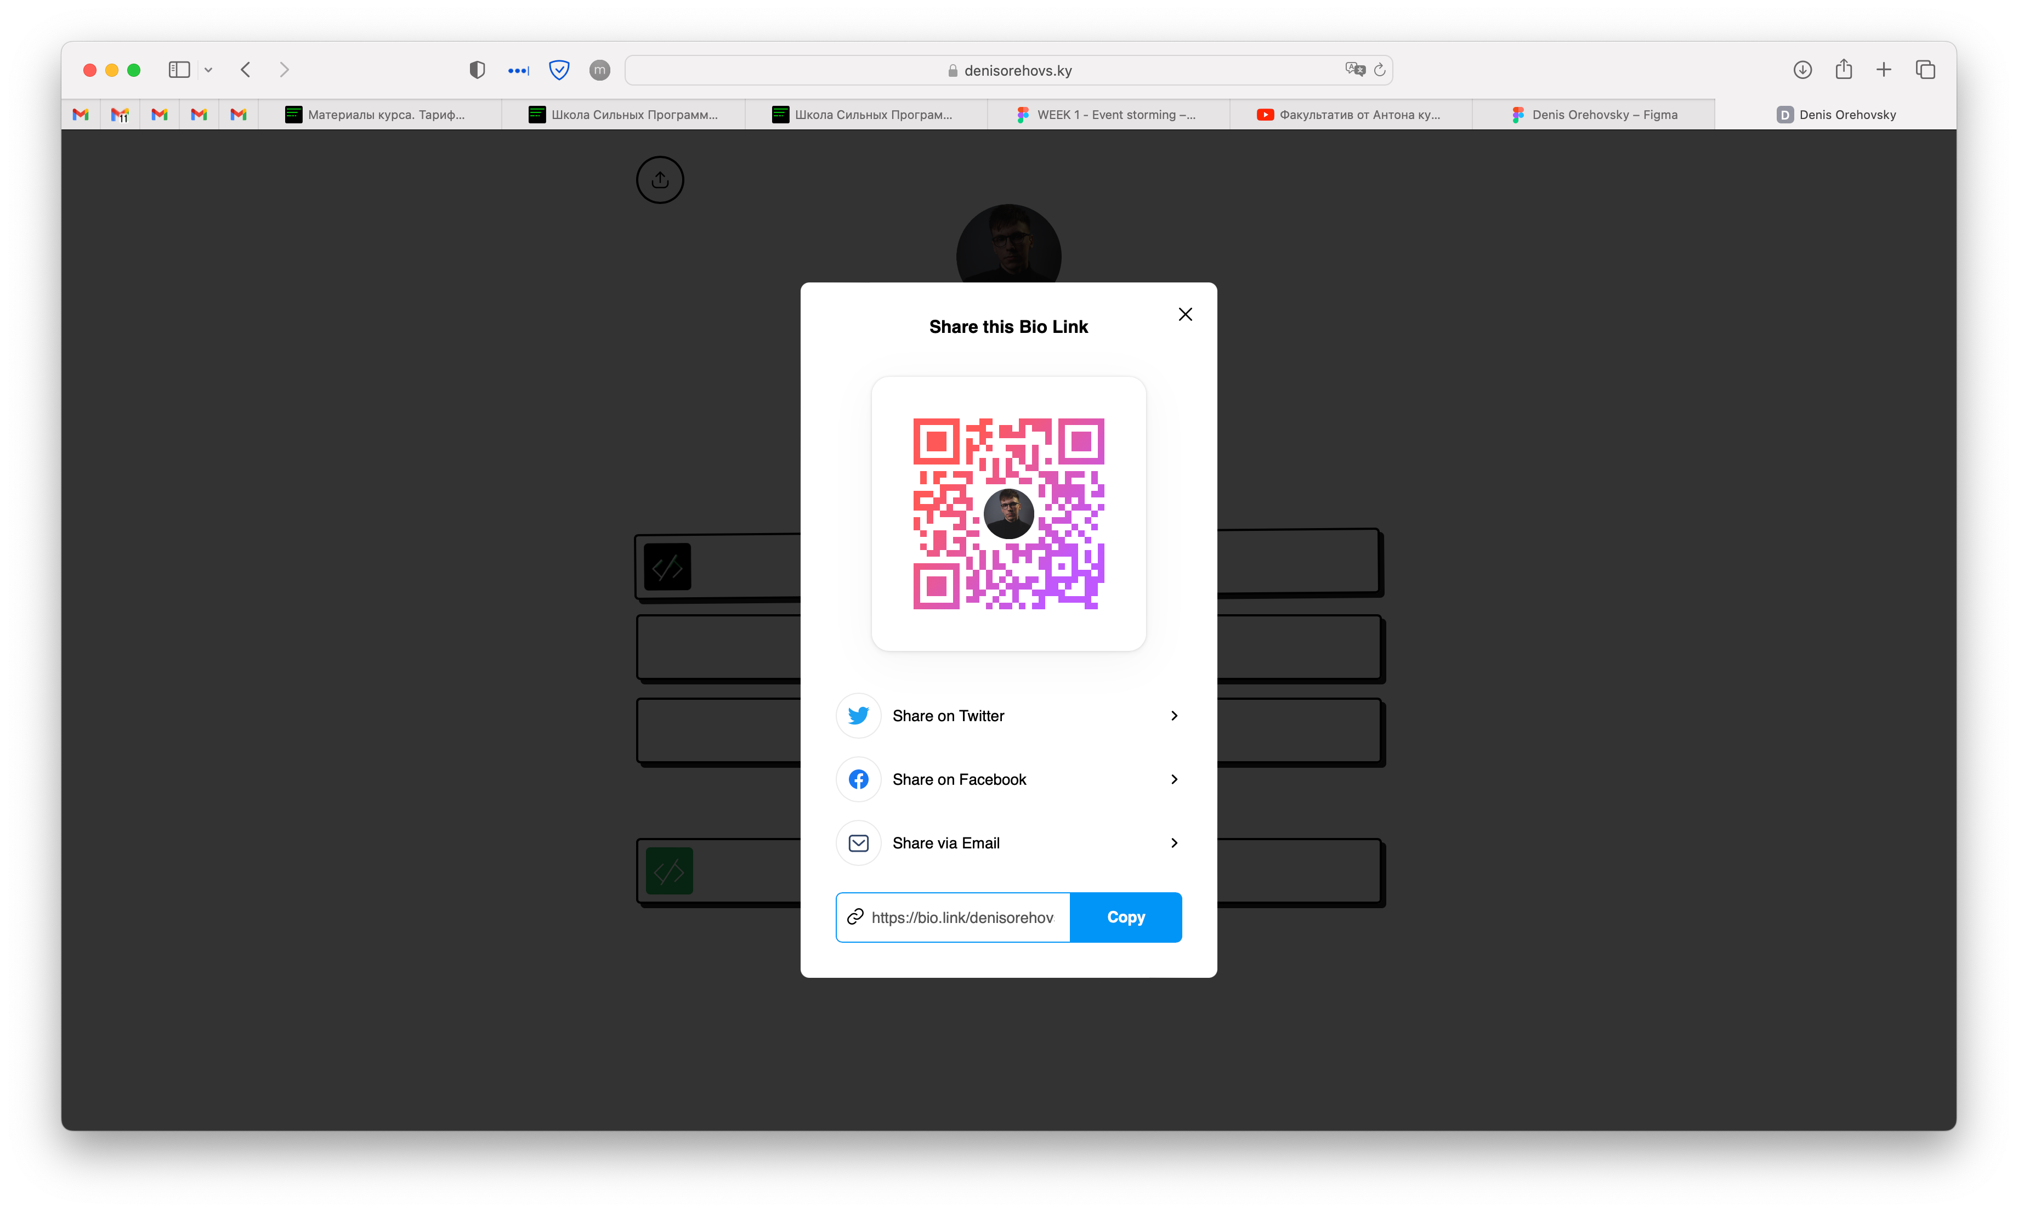The height and width of the screenshot is (1212, 2018).
Task: Switch to second pinned Gmail tab with badge
Action: pos(120,114)
